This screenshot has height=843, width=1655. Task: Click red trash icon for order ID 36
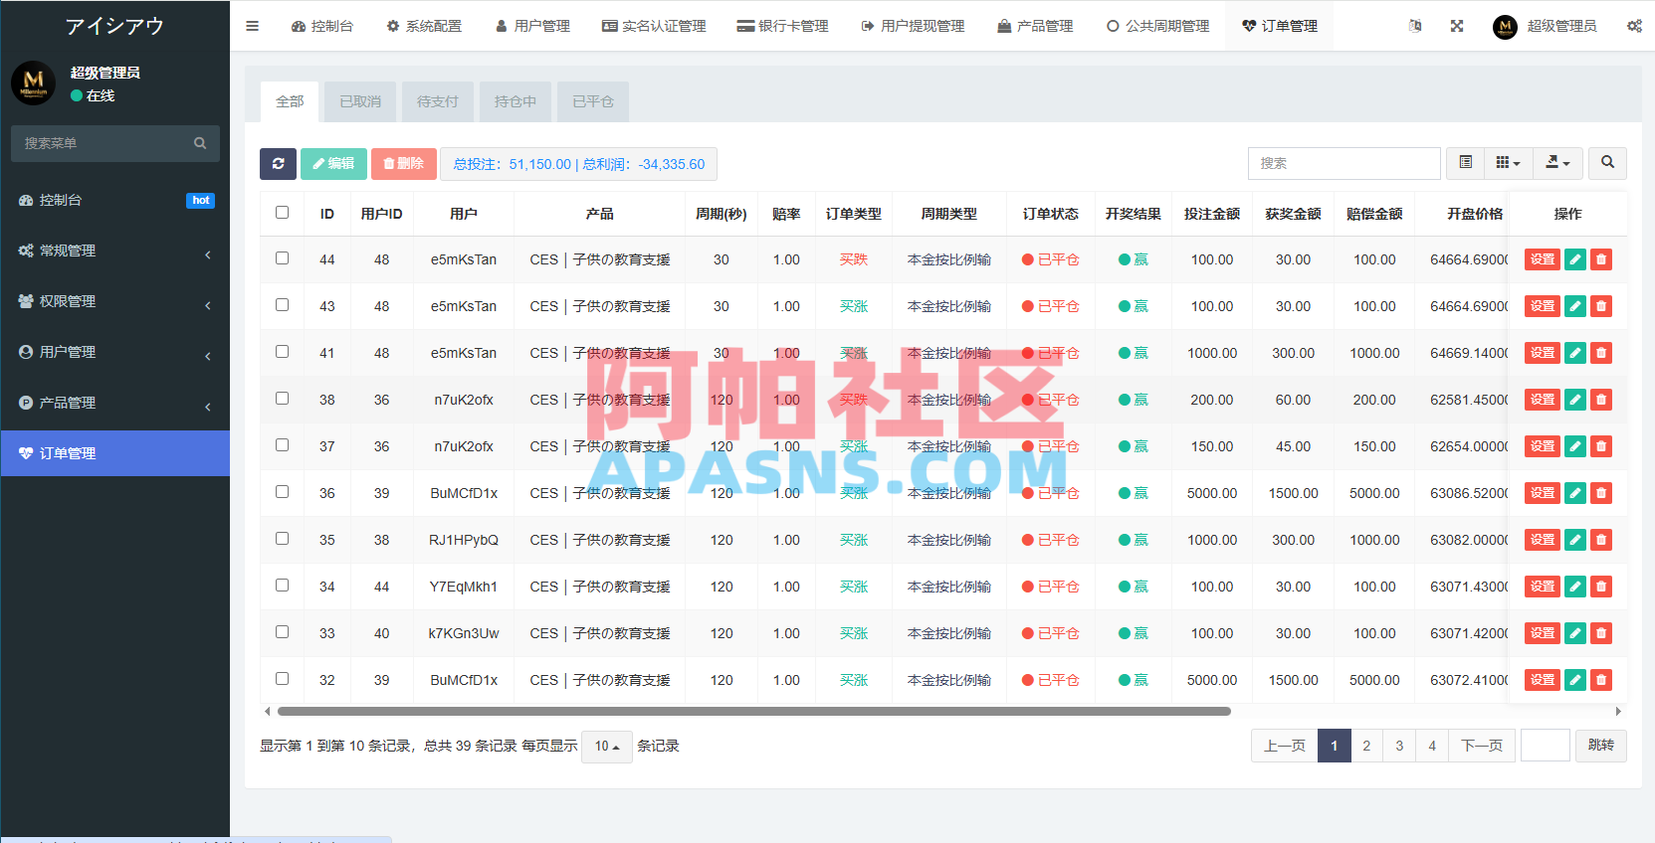(1601, 493)
